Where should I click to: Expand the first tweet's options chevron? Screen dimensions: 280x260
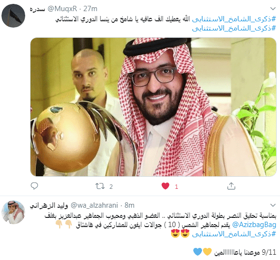pos(273,9)
